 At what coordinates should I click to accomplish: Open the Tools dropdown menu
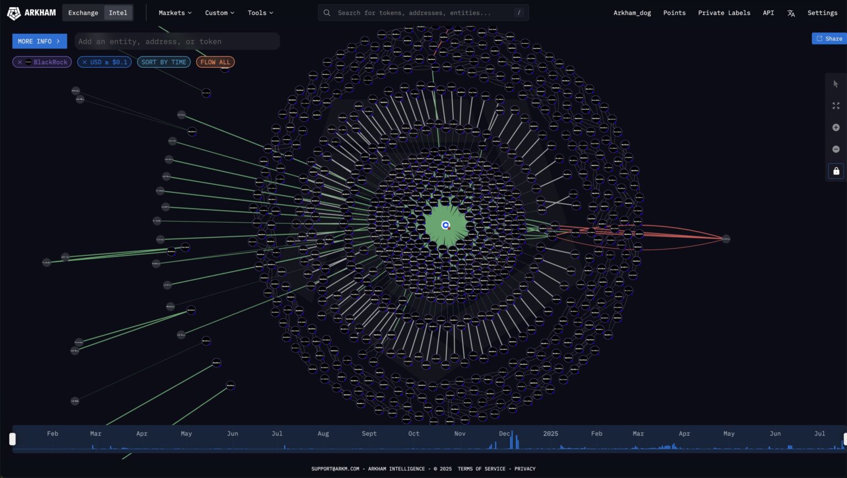pos(260,13)
